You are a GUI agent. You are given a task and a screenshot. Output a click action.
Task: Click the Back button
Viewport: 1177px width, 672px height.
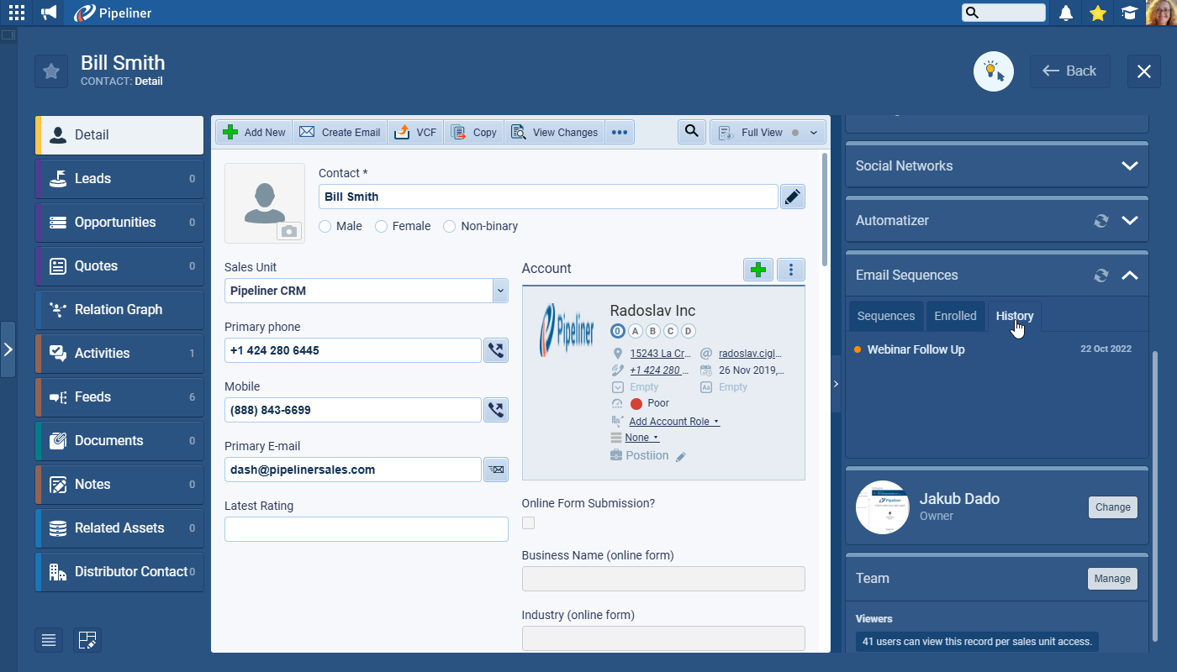point(1069,71)
